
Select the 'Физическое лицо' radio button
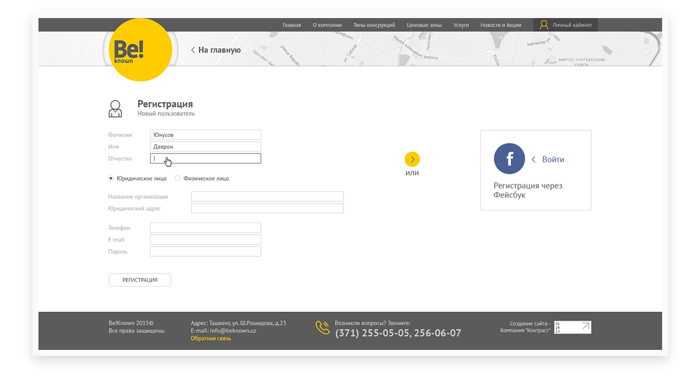178,178
